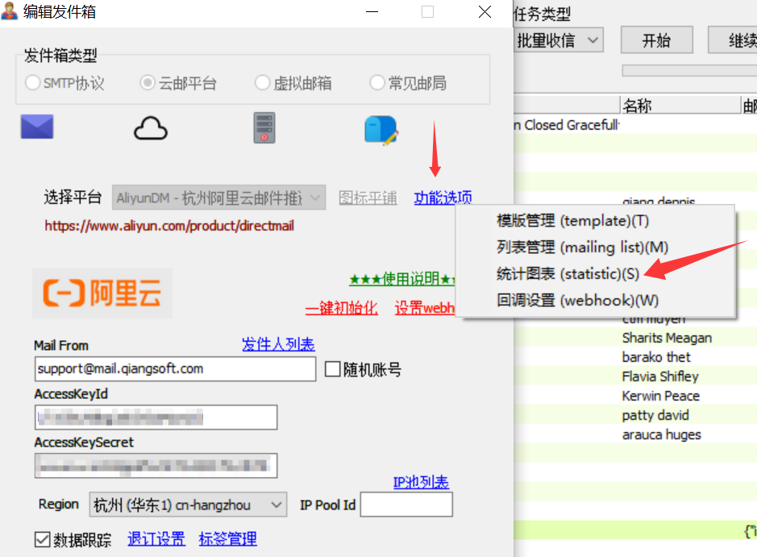
Task: Open the 批里收信 task type dropdown
Action: (559, 40)
